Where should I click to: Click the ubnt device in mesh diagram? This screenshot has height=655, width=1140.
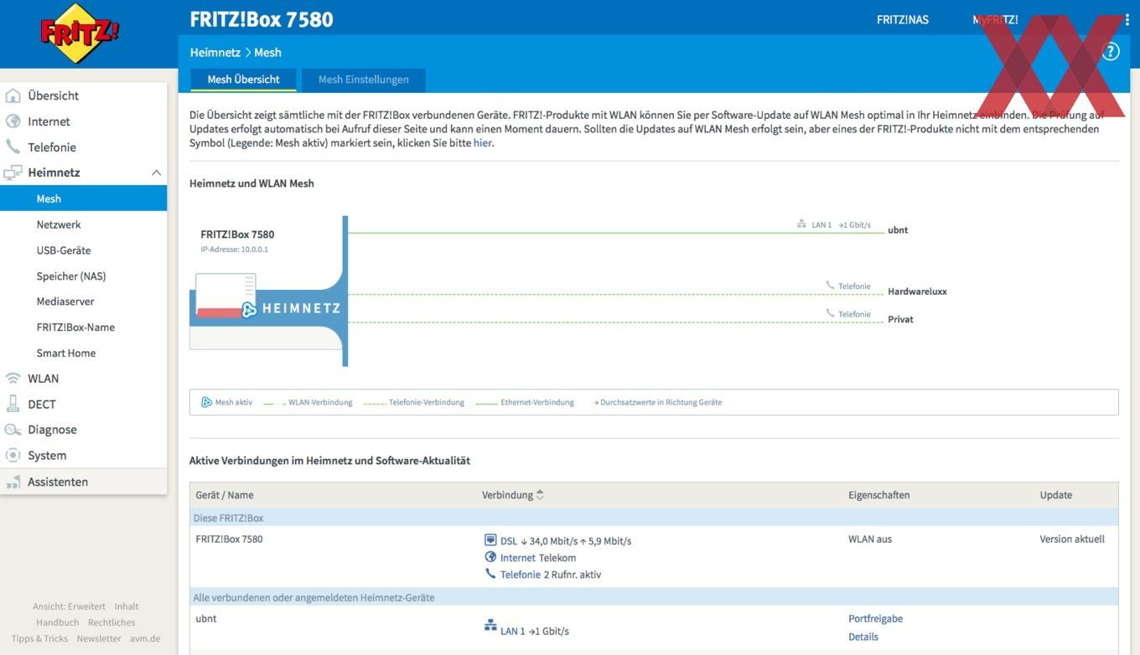click(898, 230)
